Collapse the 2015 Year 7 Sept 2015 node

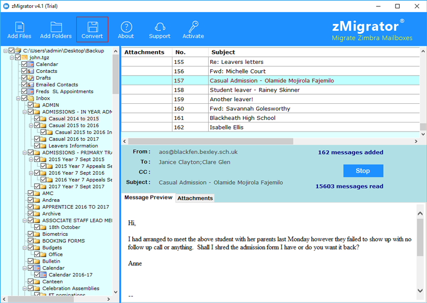click(x=31, y=160)
